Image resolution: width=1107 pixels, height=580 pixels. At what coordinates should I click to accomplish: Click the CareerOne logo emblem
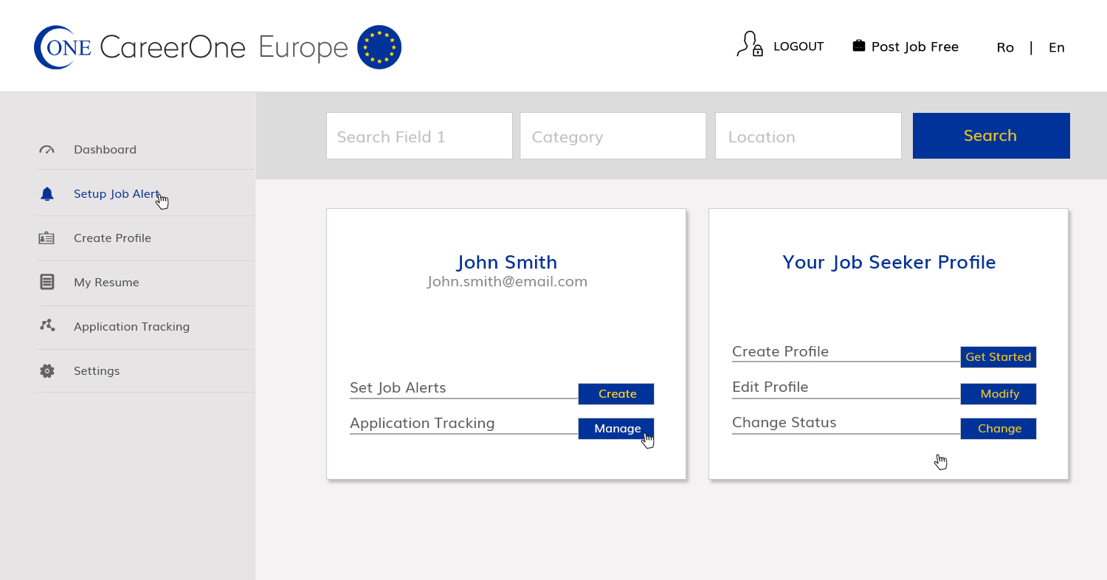(62, 47)
